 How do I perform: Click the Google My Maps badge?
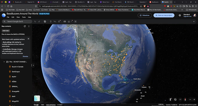44,14
